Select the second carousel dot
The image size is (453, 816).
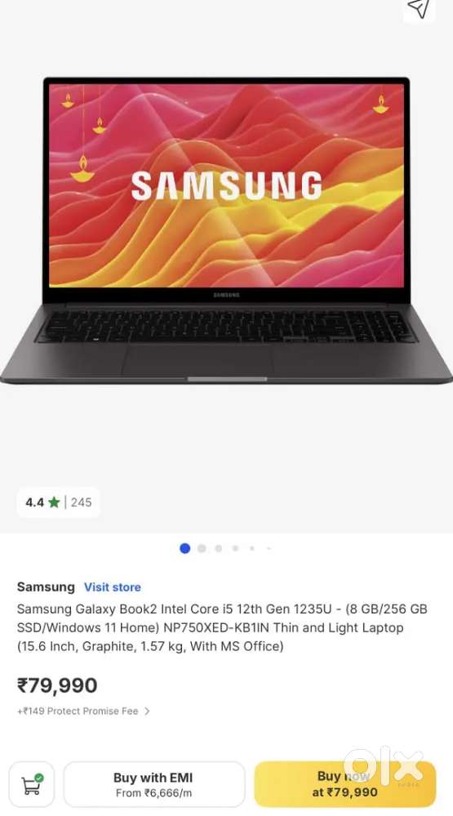click(202, 548)
